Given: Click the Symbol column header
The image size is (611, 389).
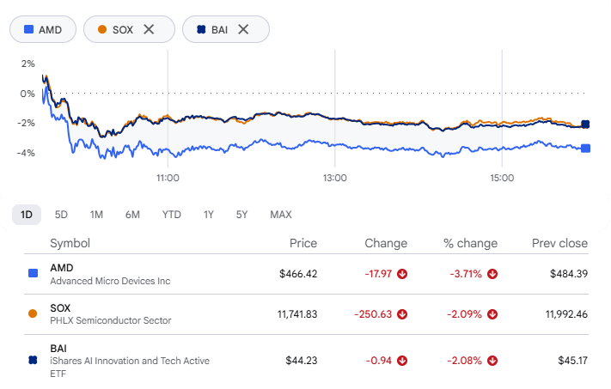Looking at the screenshot, I should click(x=70, y=243).
